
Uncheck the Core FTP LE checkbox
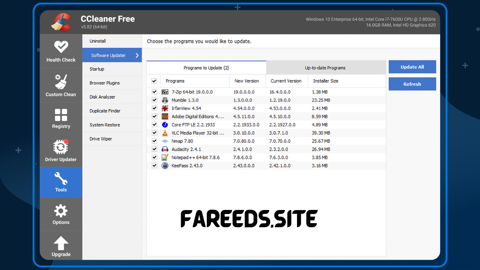pyautogui.click(x=154, y=124)
